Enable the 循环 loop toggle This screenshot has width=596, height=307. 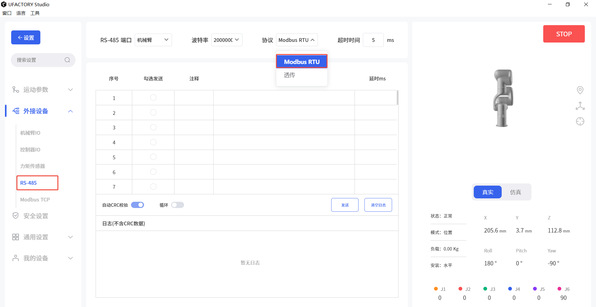[178, 205]
